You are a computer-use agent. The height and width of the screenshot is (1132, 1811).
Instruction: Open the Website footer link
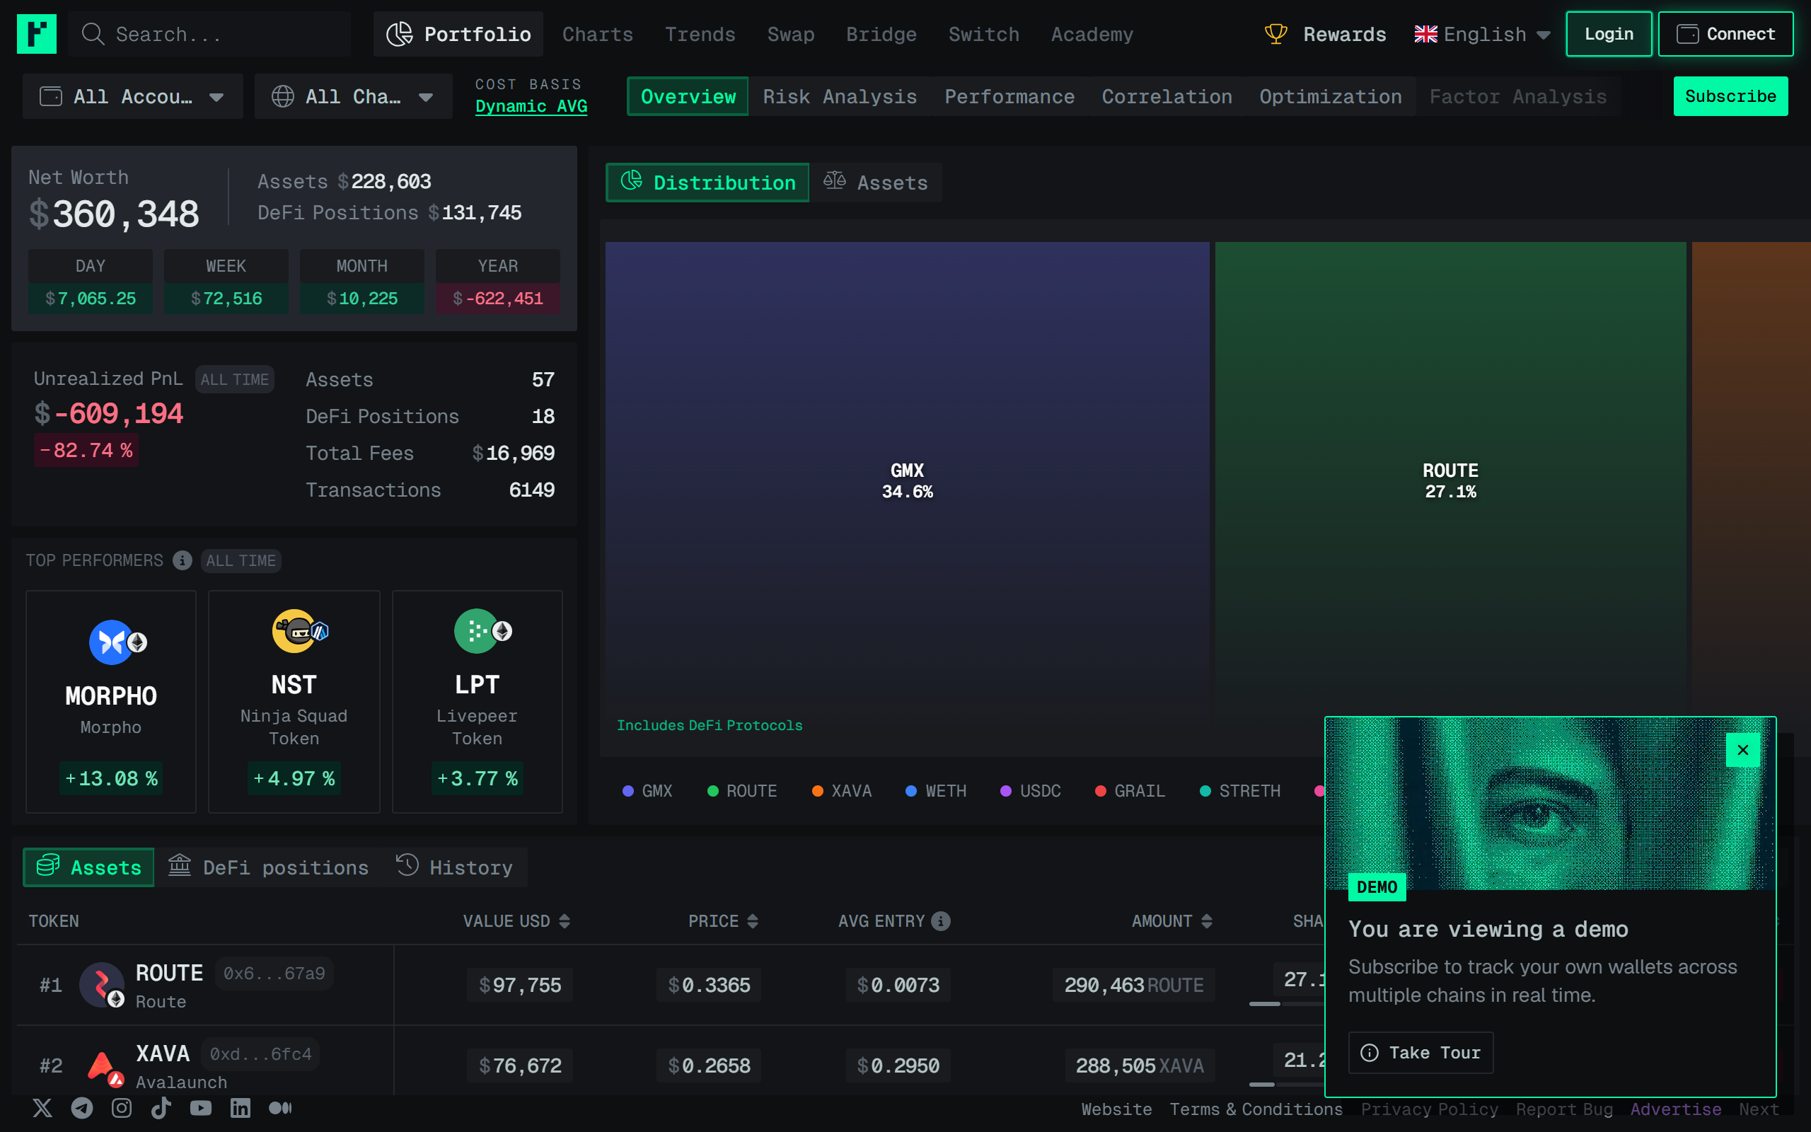1116,1109
